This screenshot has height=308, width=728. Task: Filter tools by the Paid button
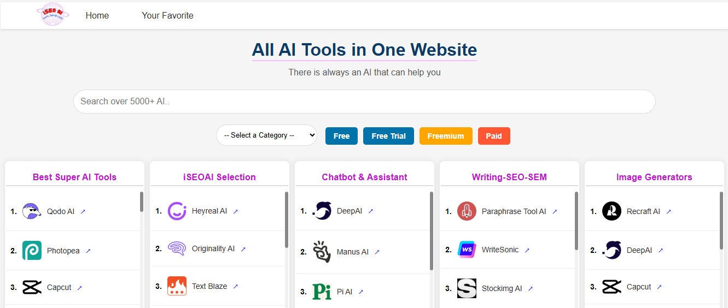pos(494,136)
